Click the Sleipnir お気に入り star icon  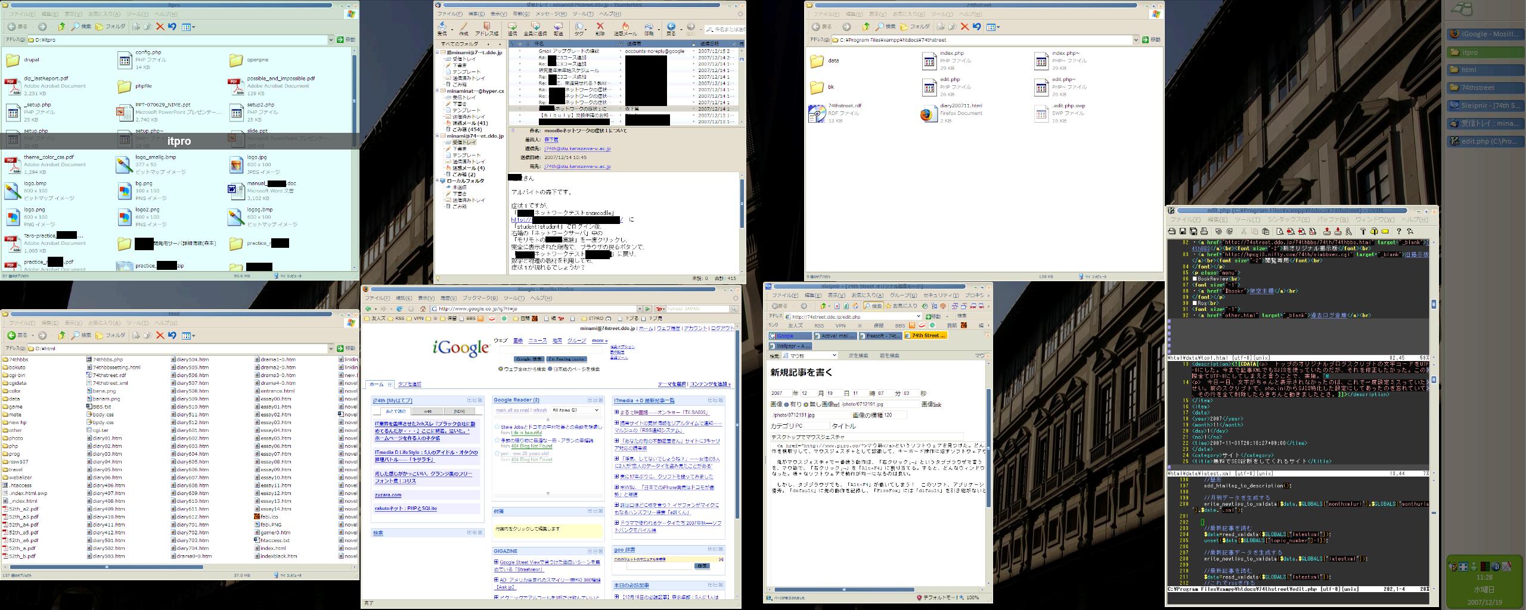[x=888, y=306]
